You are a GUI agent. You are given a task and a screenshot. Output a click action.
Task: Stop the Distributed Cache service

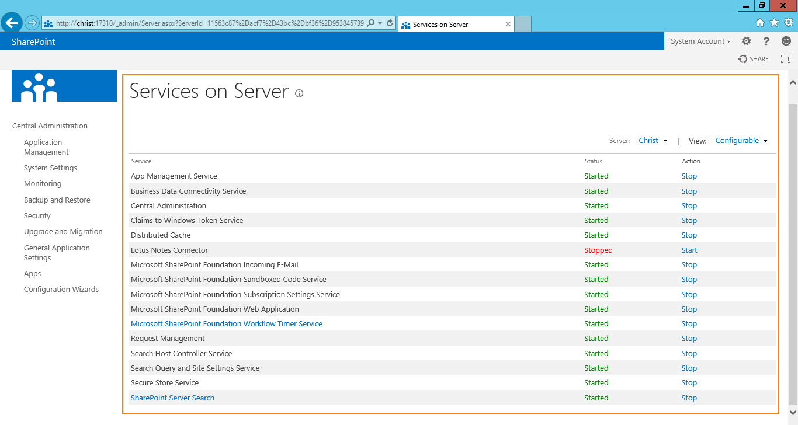coord(689,235)
